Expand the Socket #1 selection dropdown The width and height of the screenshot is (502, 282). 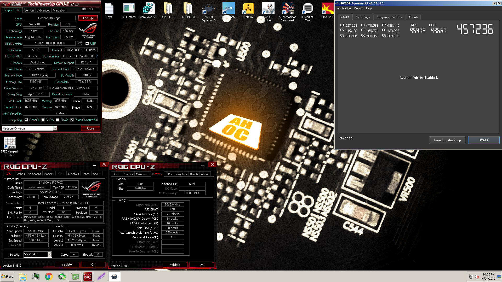point(49,254)
